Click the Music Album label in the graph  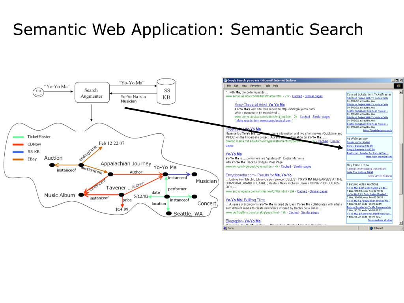(60, 195)
